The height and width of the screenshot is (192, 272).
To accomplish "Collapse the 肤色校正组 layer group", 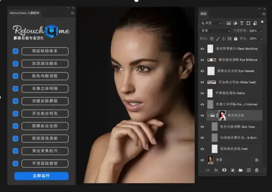I will [208, 116].
